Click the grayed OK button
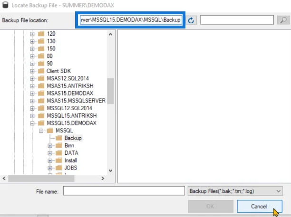Viewport: 291px width, 217px height. 211,206
